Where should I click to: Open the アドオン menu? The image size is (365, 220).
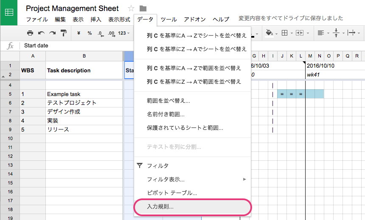pos(195,19)
